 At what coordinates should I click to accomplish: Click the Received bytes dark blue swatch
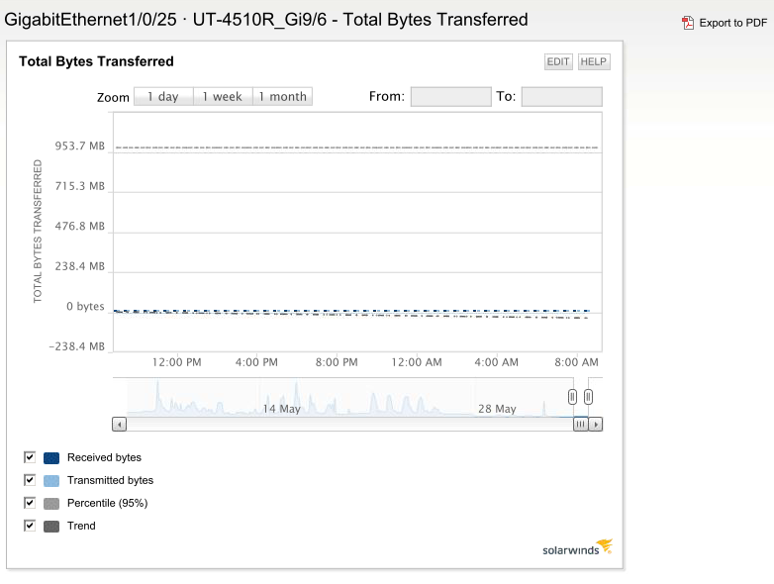click(51, 458)
